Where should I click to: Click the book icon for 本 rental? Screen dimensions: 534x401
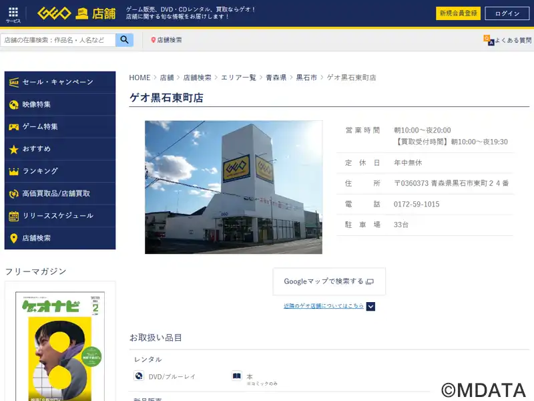click(237, 376)
